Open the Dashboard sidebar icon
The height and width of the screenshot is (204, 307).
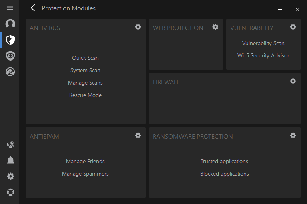(x=10, y=24)
